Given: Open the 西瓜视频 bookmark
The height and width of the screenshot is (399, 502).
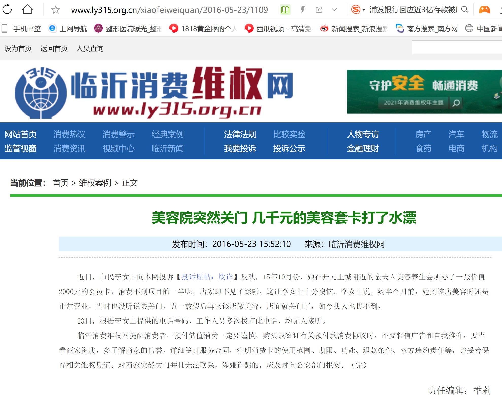Looking at the screenshot, I should coord(278,29).
